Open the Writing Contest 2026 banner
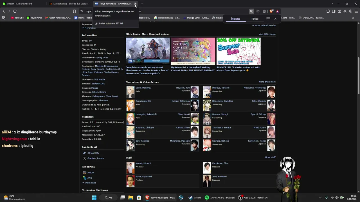The image size is (360, 202). click(193, 51)
